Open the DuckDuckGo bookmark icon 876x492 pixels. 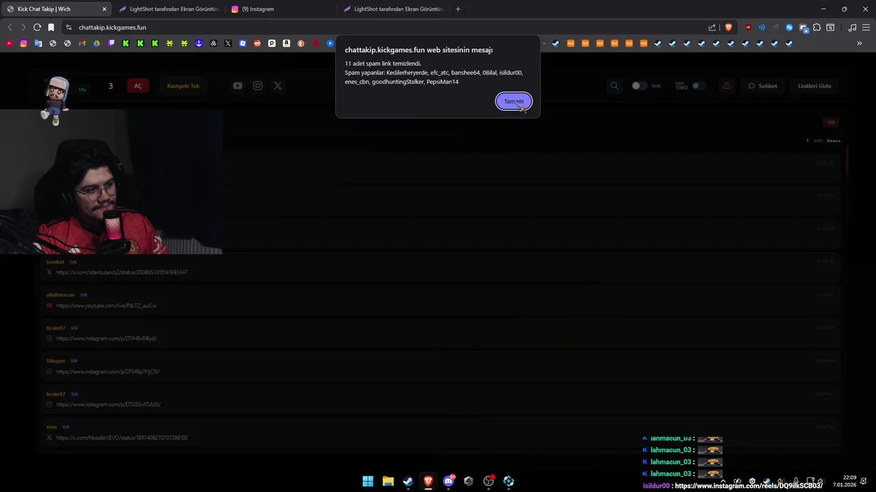(300, 43)
